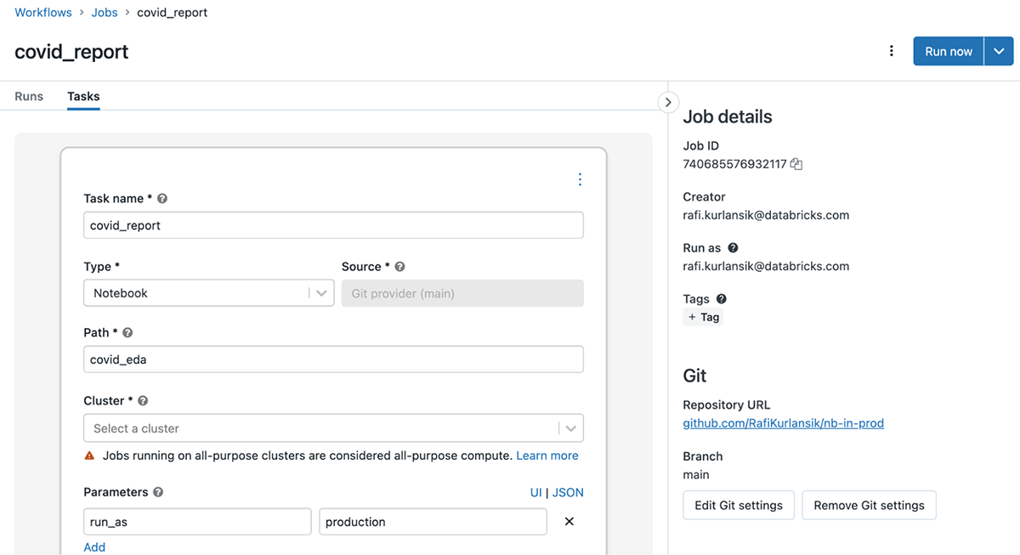Screen dimensions: 1020x555
Task: Click the Tags help icon
Action: [x=722, y=298]
